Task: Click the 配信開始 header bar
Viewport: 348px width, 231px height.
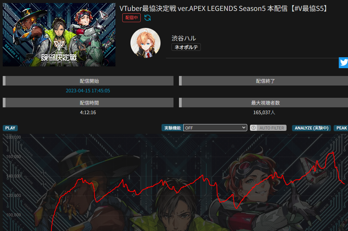Action: pyautogui.click(x=88, y=81)
